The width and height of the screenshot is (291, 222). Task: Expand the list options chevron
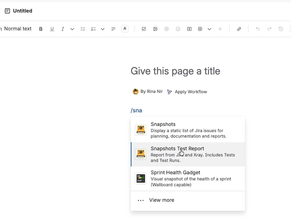tap(103, 29)
